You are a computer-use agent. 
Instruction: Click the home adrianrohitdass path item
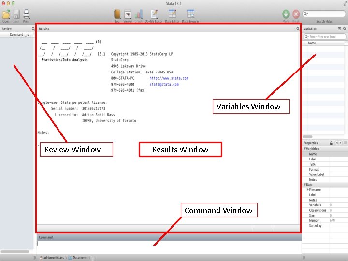(52, 258)
